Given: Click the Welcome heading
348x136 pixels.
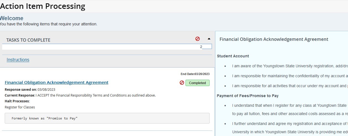Looking at the screenshot, I should tap(12, 18).
